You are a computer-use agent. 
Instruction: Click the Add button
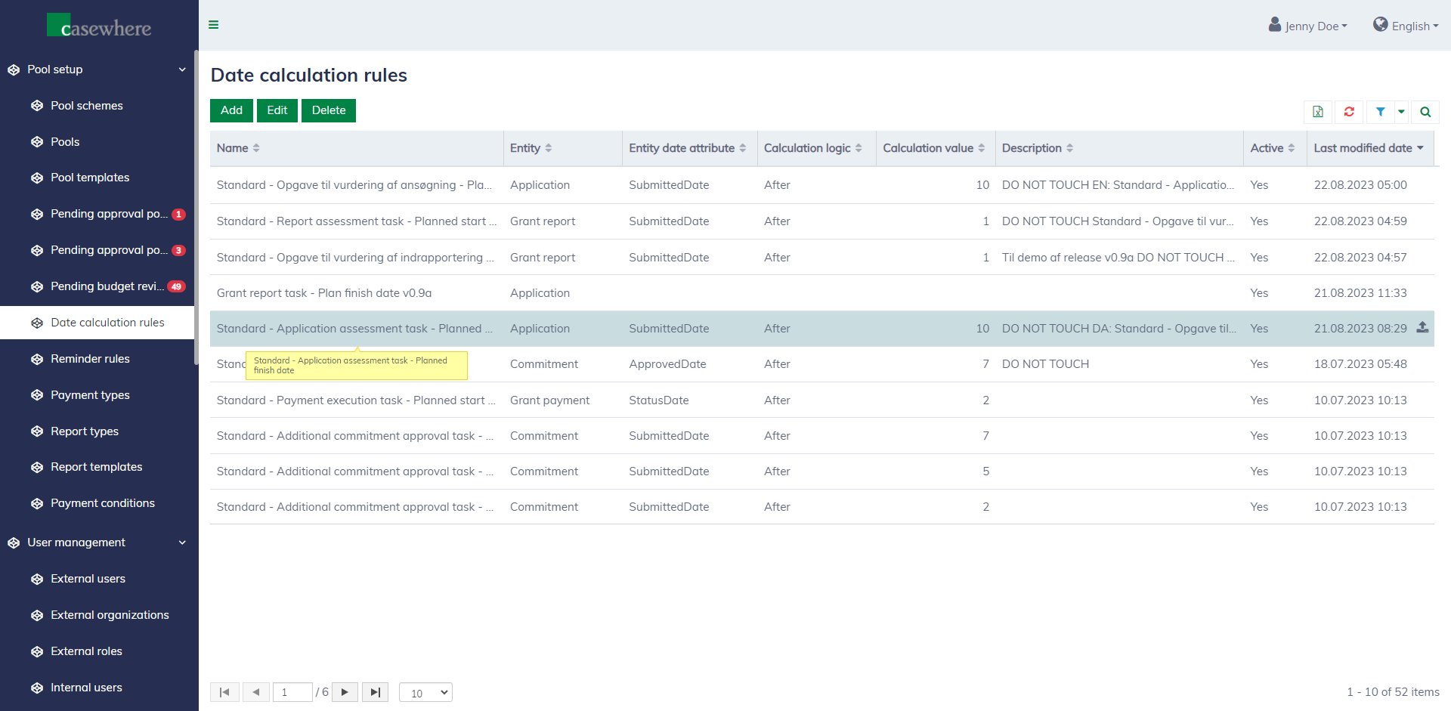pyautogui.click(x=231, y=110)
